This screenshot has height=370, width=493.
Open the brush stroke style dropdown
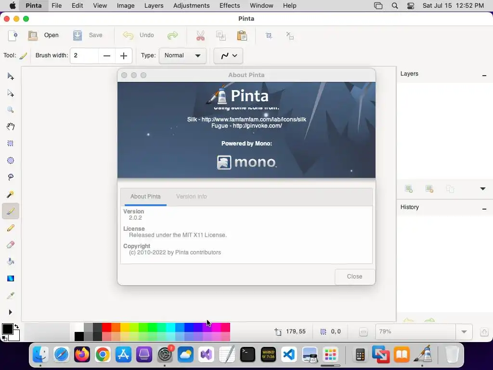coord(228,56)
